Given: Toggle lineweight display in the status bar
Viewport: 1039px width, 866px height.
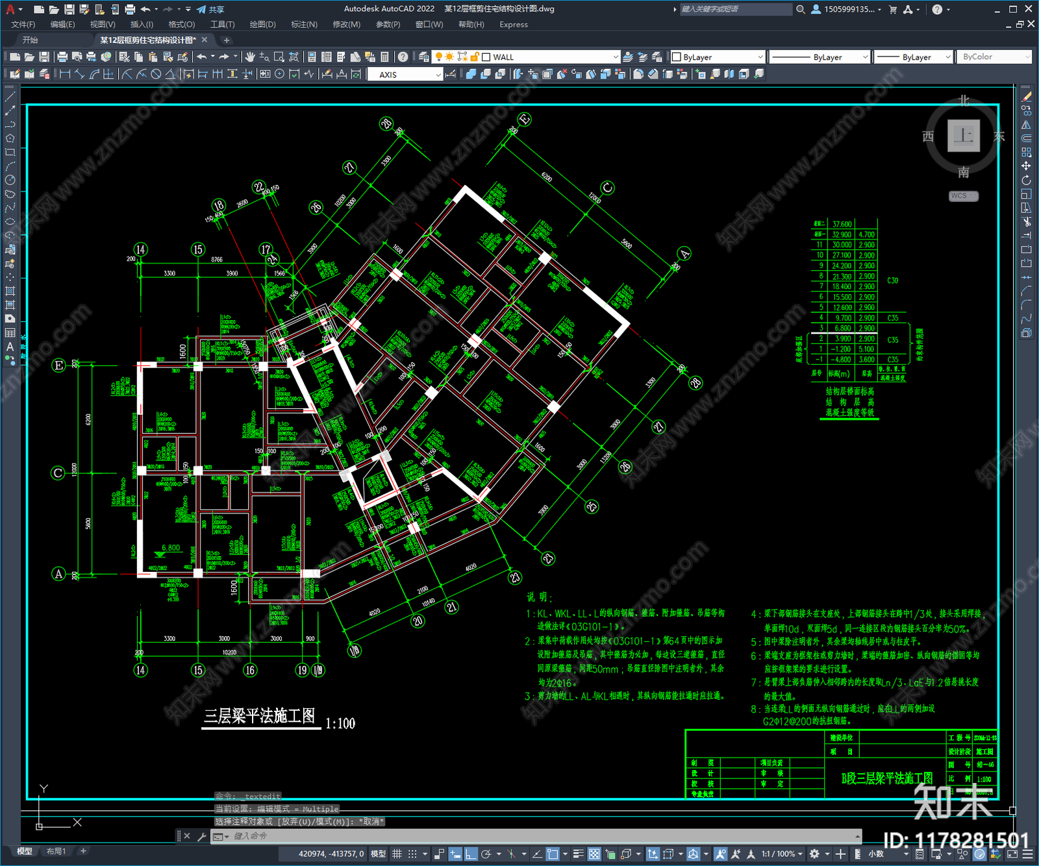Looking at the screenshot, I should 578,854.
